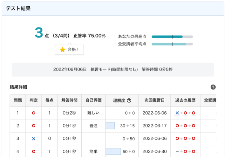The image size is (225, 157).
Task: Click the 理解度 bar for question 2
Action: [x=110, y=126]
